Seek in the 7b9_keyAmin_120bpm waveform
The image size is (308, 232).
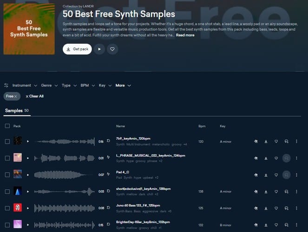[x=65, y=142]
